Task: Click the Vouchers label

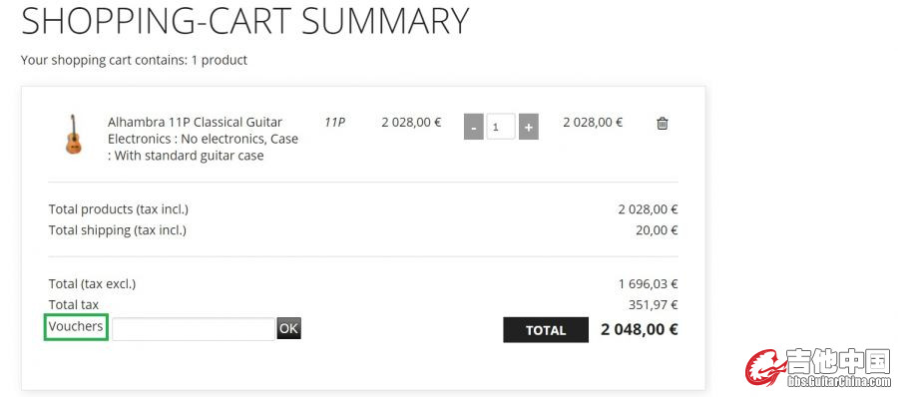Action: tap(76, 326)
